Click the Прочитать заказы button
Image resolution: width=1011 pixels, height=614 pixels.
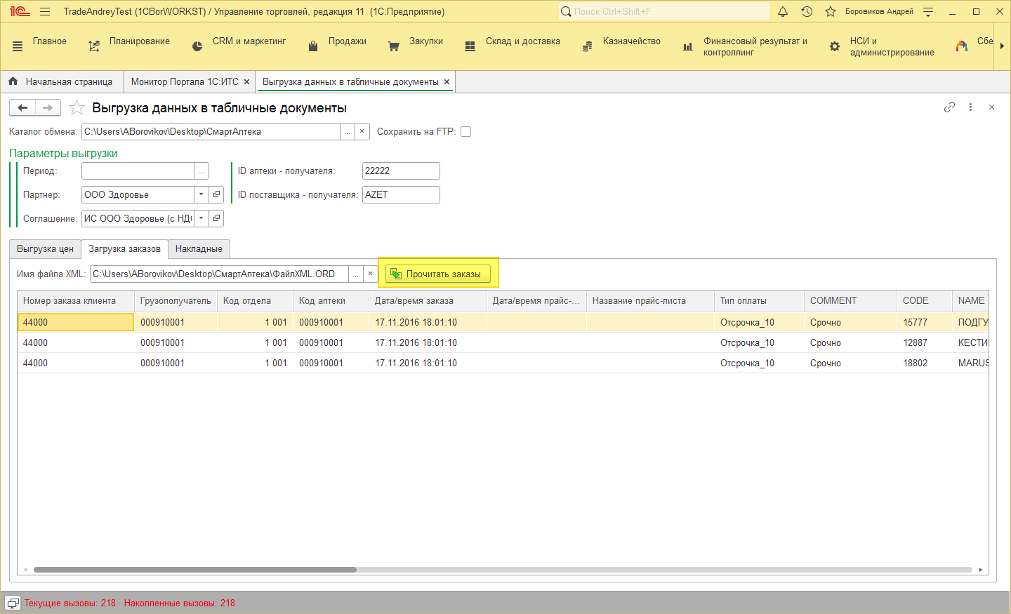(438, 274)
